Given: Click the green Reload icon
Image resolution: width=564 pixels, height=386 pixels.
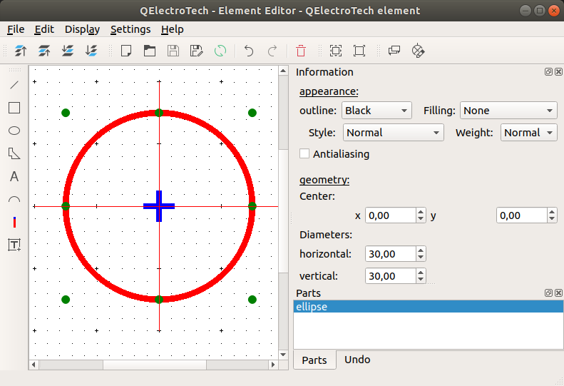Looking at the screenshot, I should (x=220, y=51).
